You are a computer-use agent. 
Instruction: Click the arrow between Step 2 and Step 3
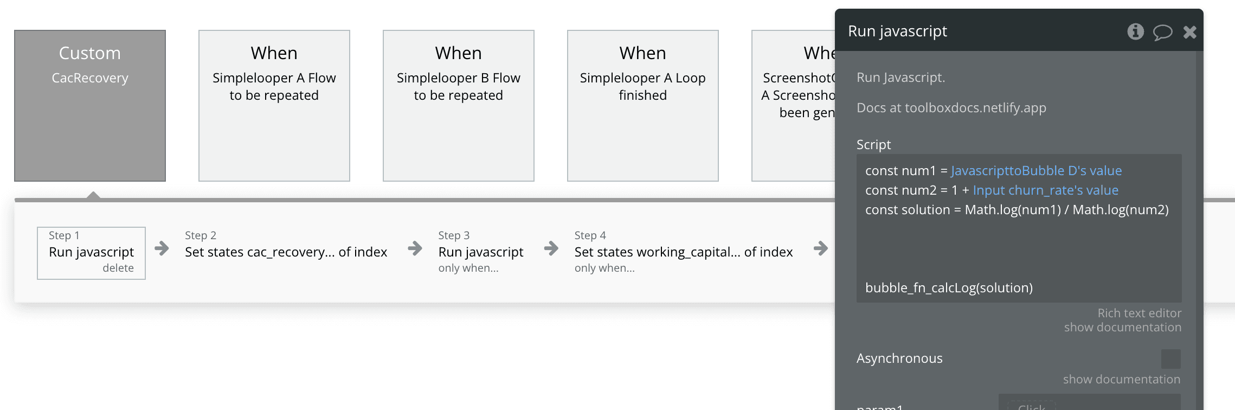pyautogui.click(x=415, y=248)
